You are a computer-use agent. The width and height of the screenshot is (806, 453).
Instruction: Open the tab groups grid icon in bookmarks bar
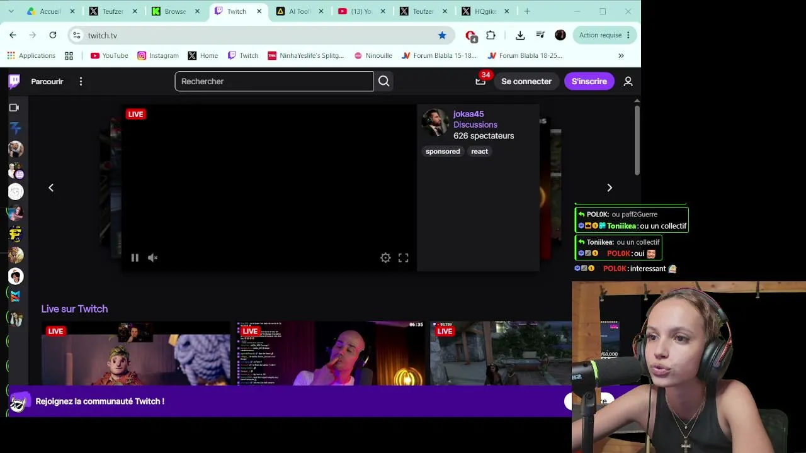coord(69,55)
